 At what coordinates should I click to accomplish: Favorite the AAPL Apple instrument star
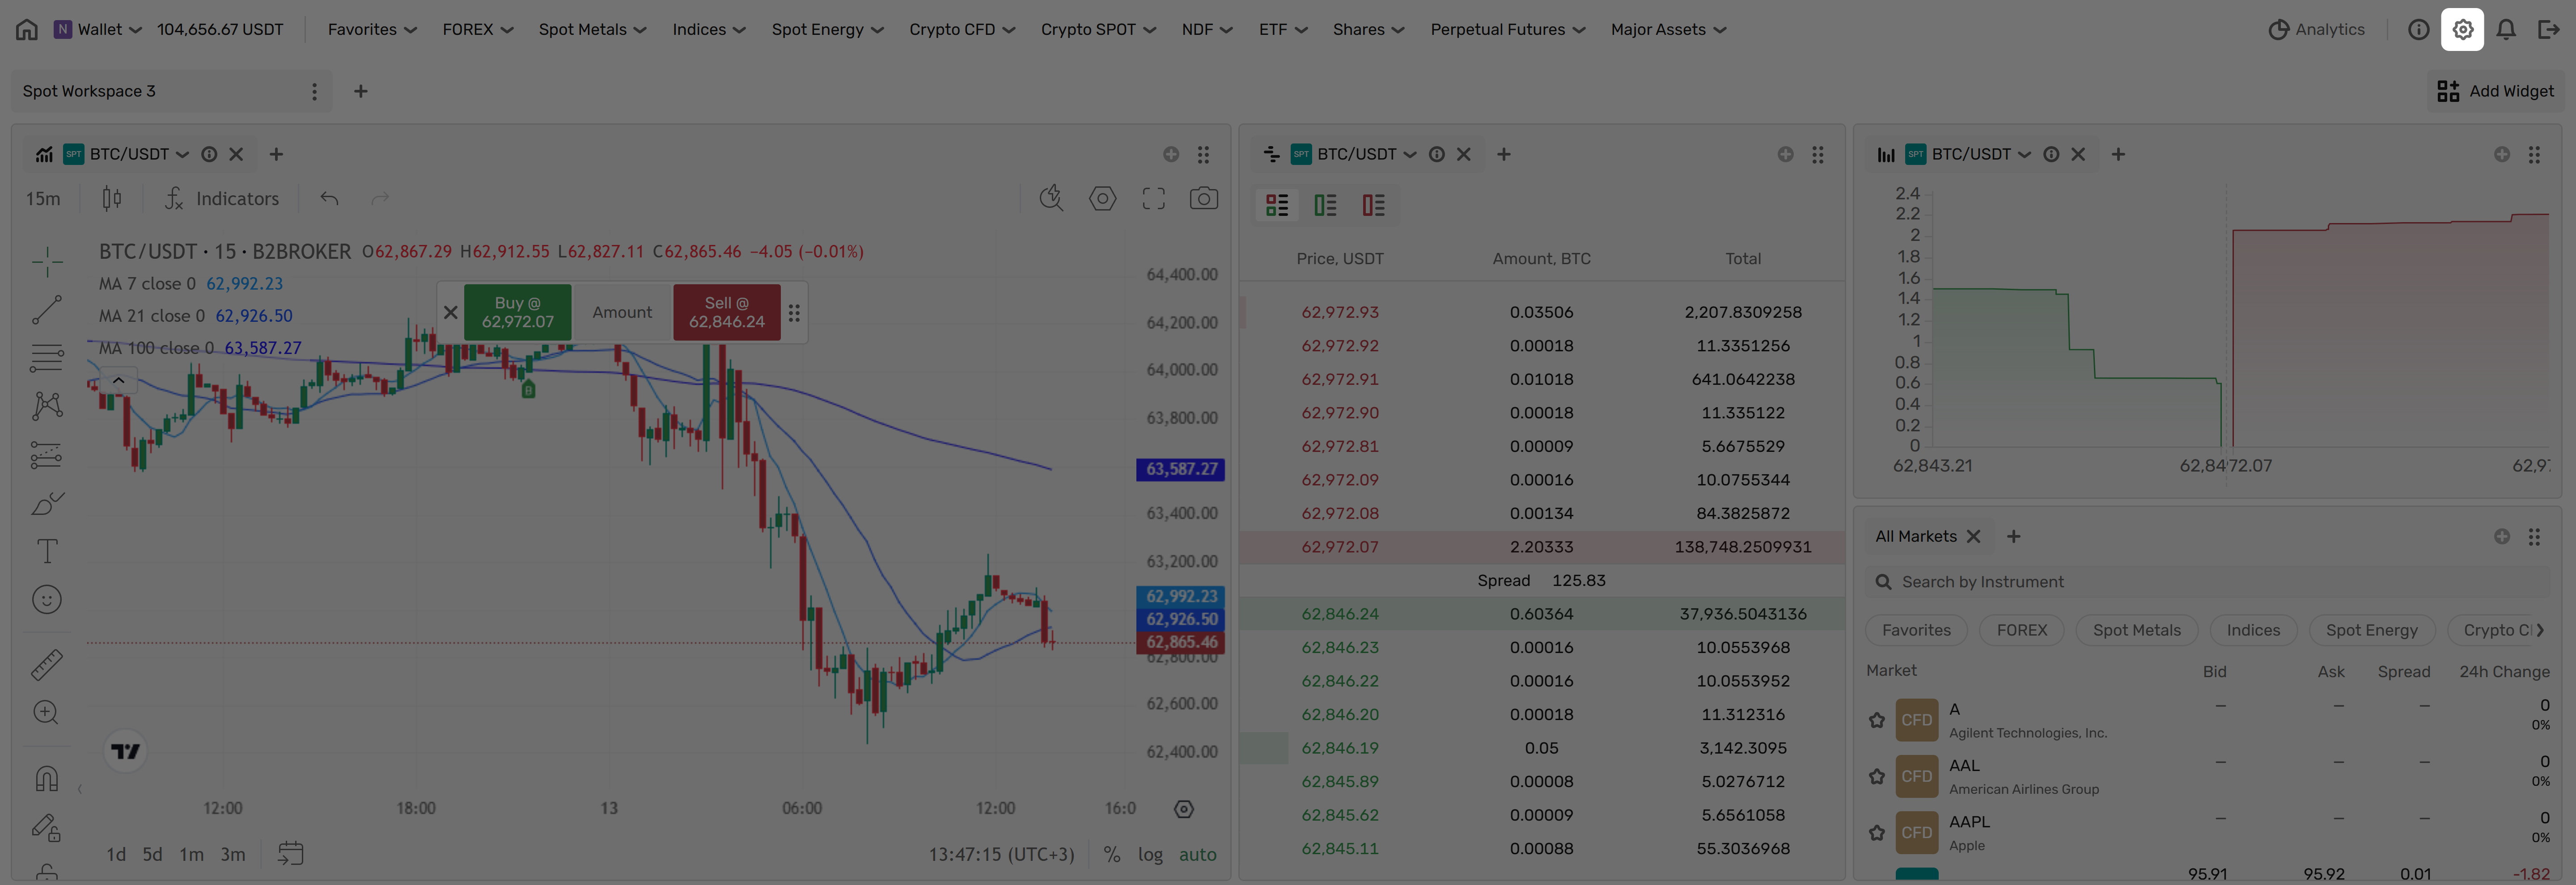1877,833
